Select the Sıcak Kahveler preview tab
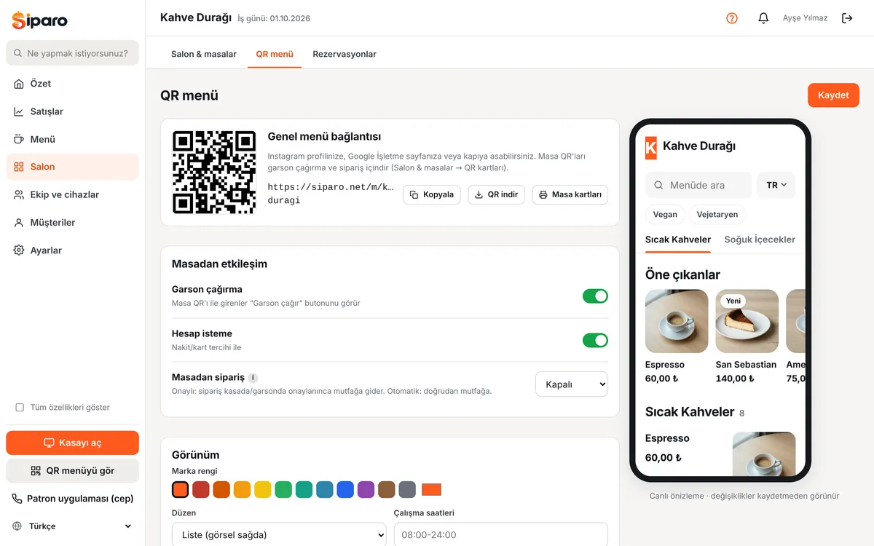 coord(678,240)
